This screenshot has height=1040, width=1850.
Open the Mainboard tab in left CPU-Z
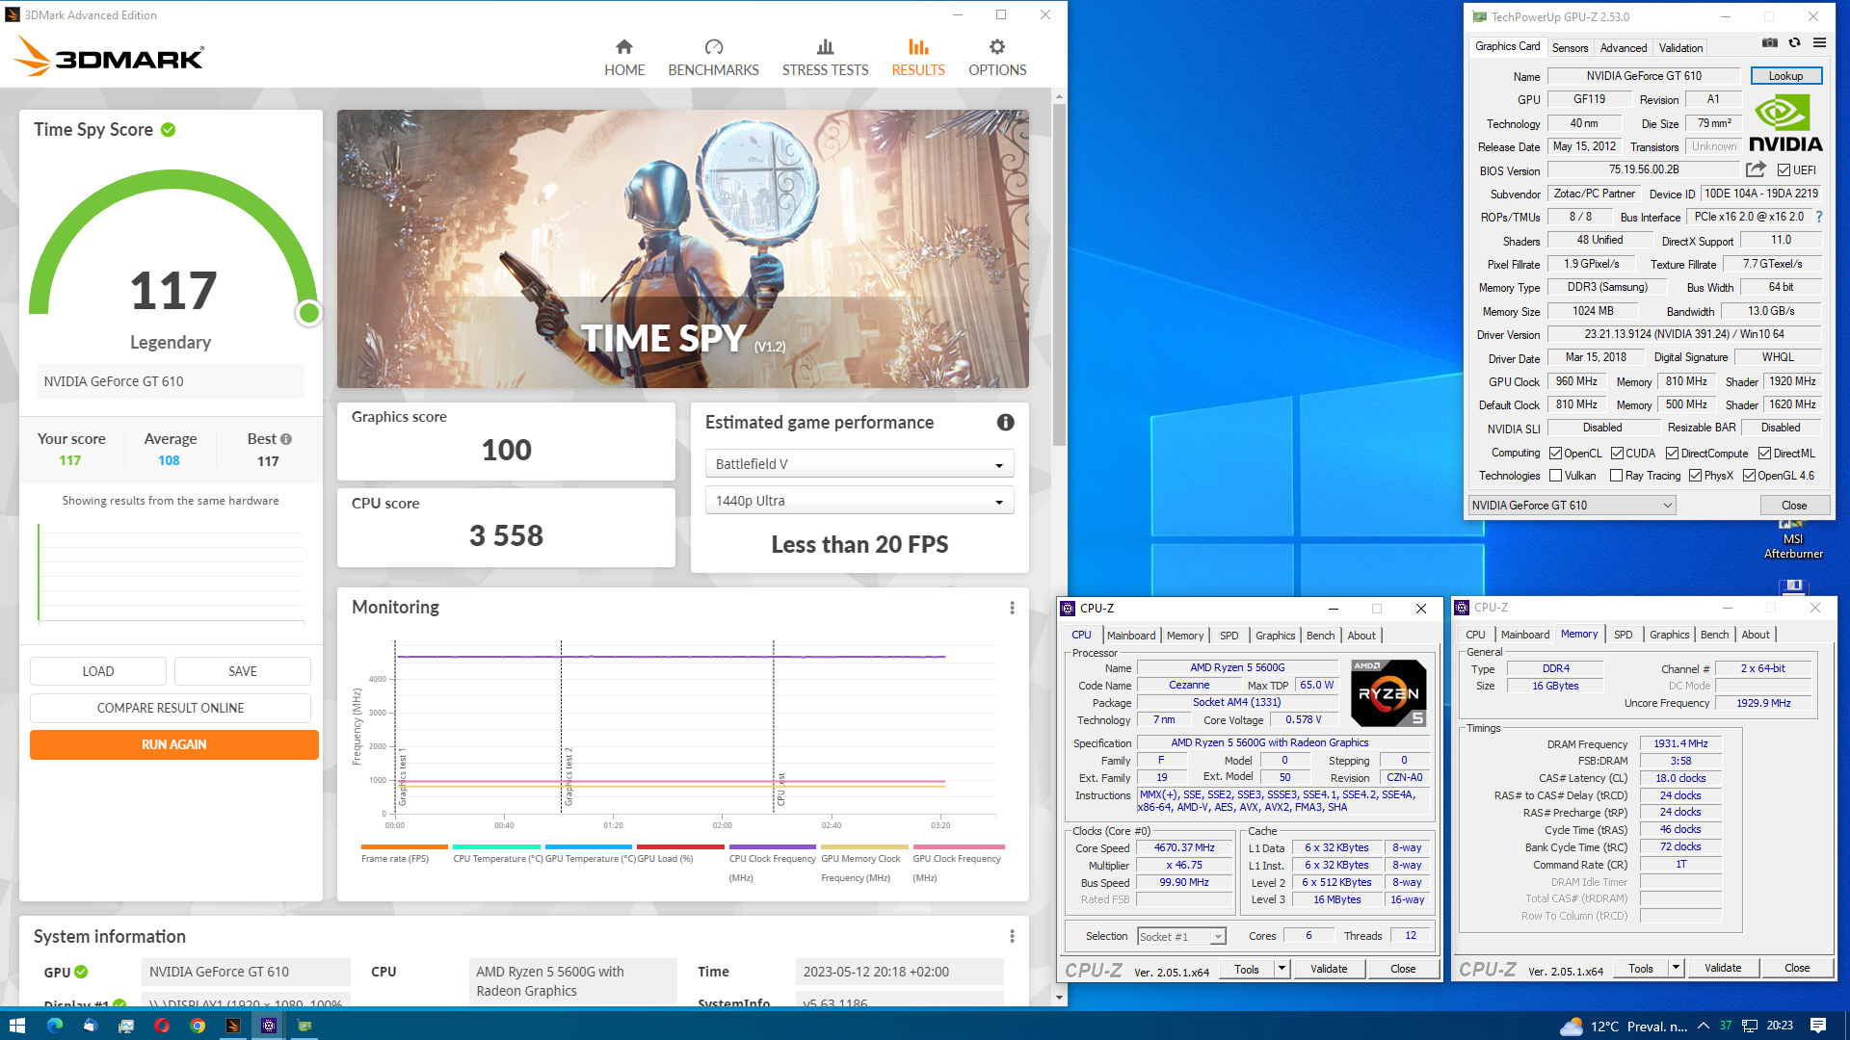point(1131,636)
